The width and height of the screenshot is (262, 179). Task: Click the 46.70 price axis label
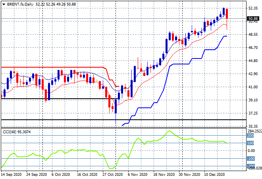coord(253,48)
